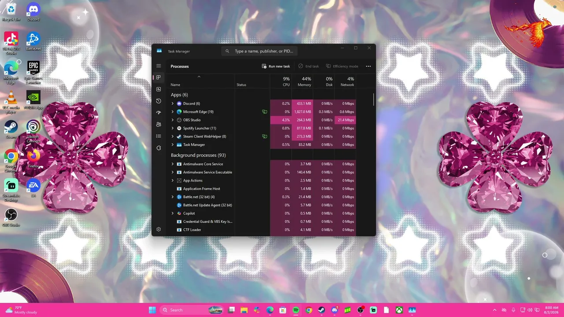The width and height of the screenshot is (564, 317).
Task: Expand the Battle.net (32 bit) (4) group
Action: coord(173,197)
